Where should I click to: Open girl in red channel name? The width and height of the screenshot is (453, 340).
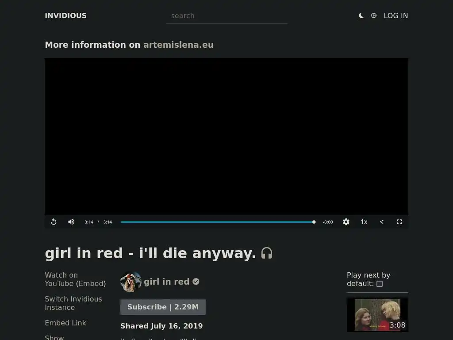pyautogui.click(x=166, y=282)
